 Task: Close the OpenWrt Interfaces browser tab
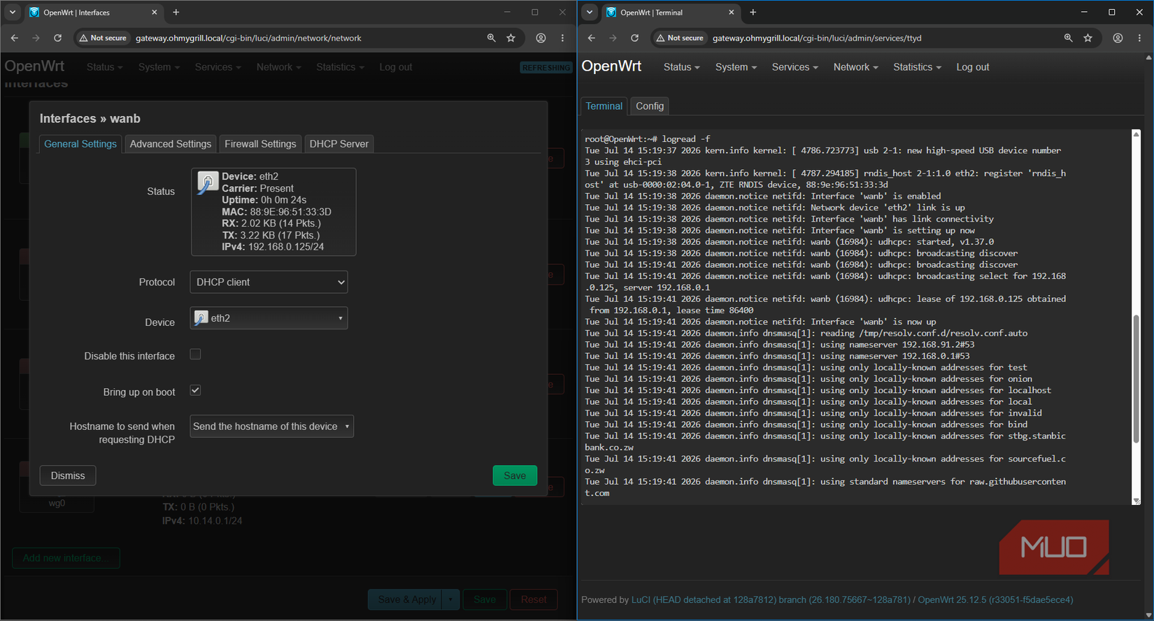(x=155, y=12)
